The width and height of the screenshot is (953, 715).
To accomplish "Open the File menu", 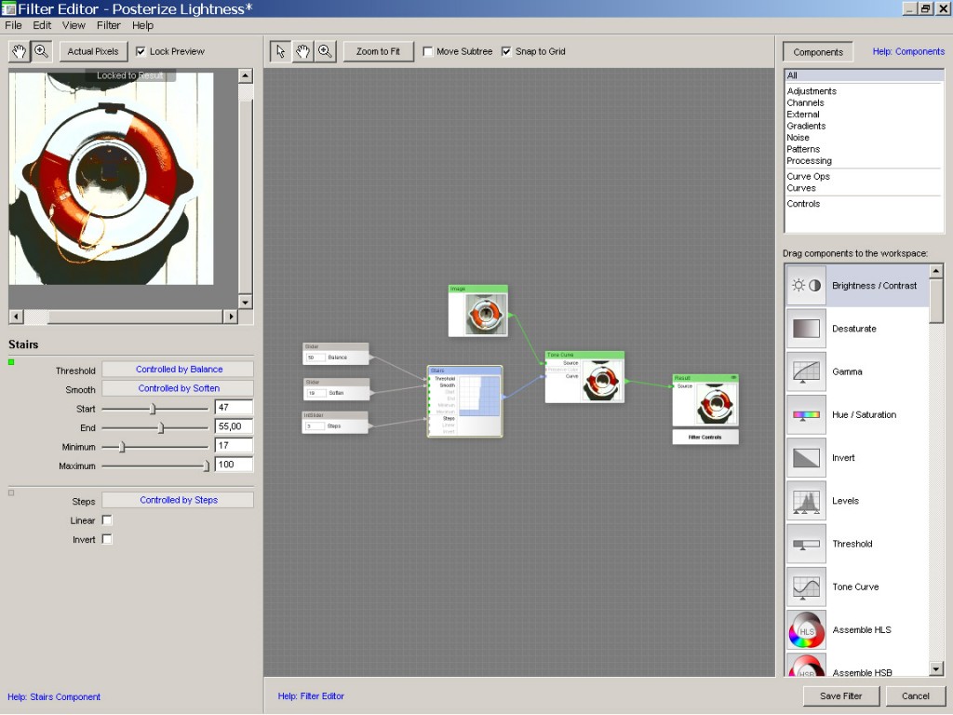I will (13, 25).
